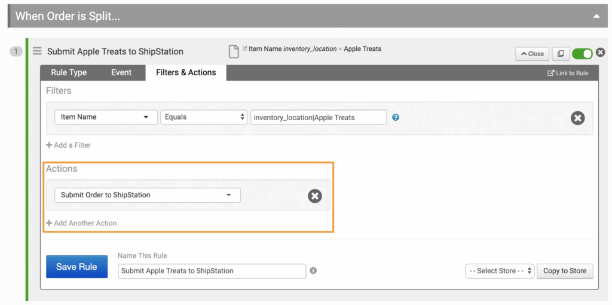Remove the Item Name filter row

(x=577, y=118)
